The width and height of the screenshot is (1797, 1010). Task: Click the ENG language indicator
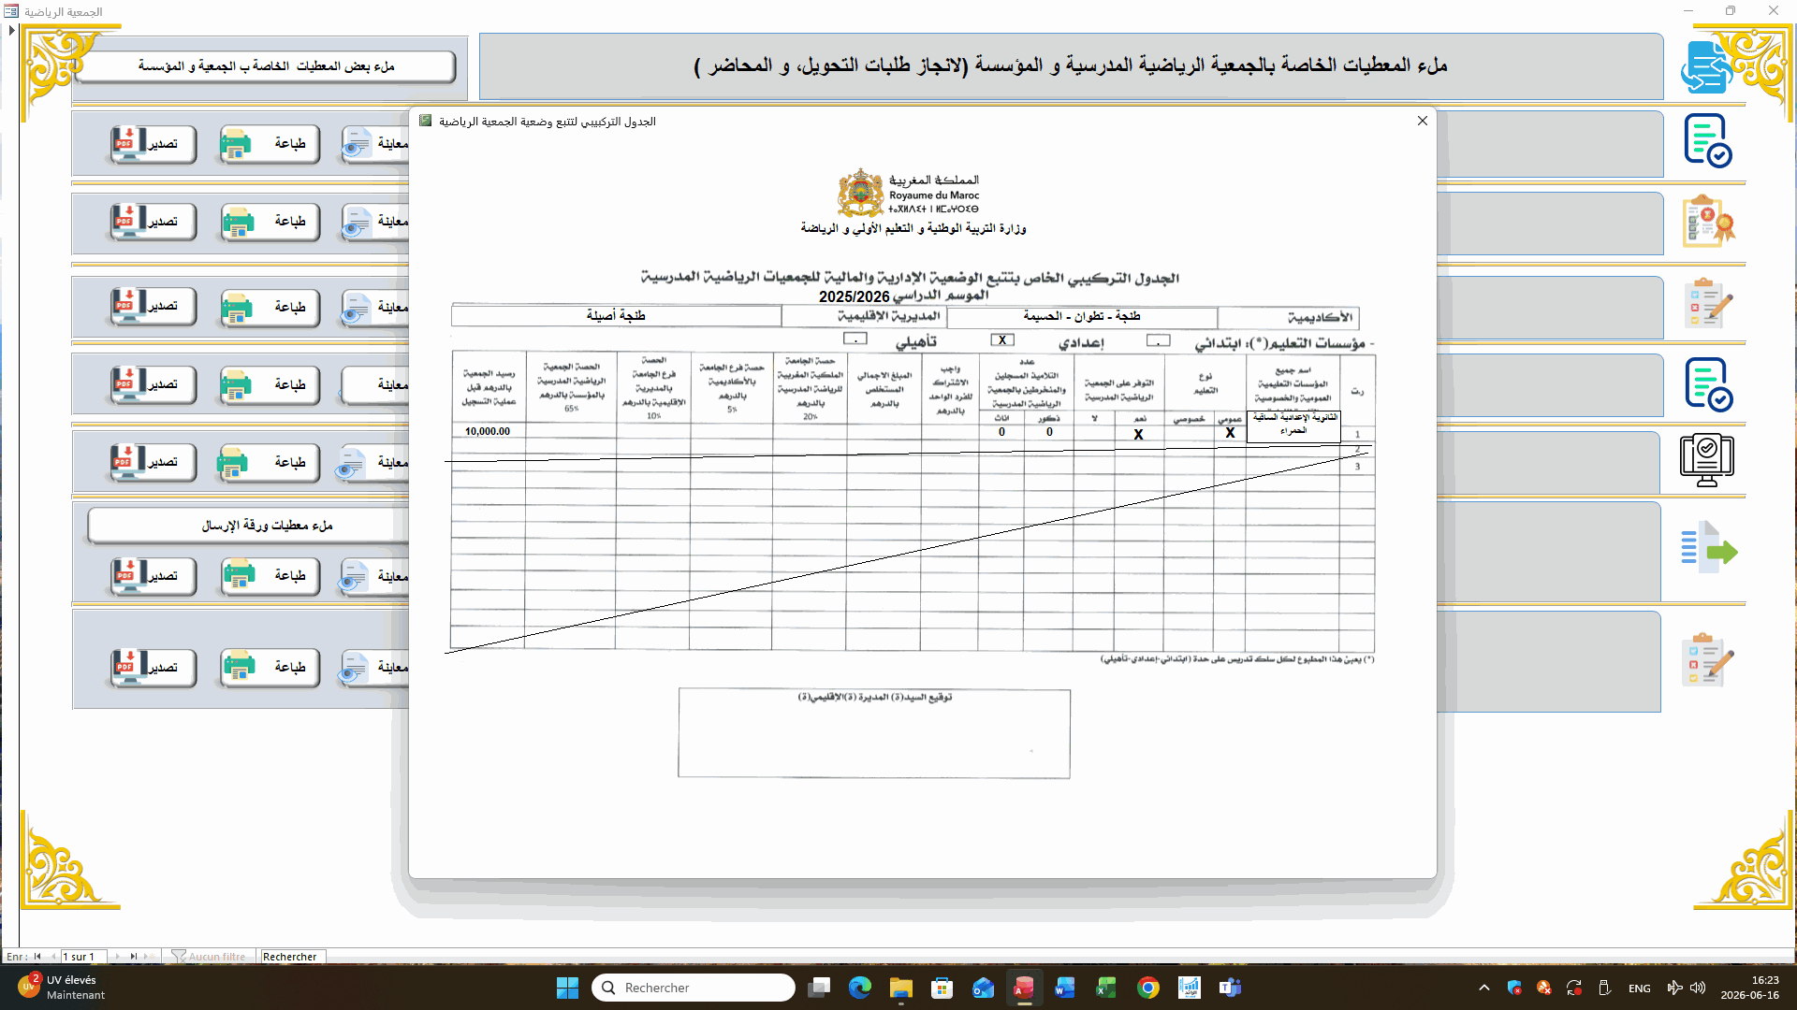tap(1640, 988)
